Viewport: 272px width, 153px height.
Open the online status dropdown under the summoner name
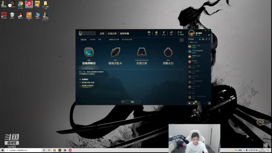[198, 35]
